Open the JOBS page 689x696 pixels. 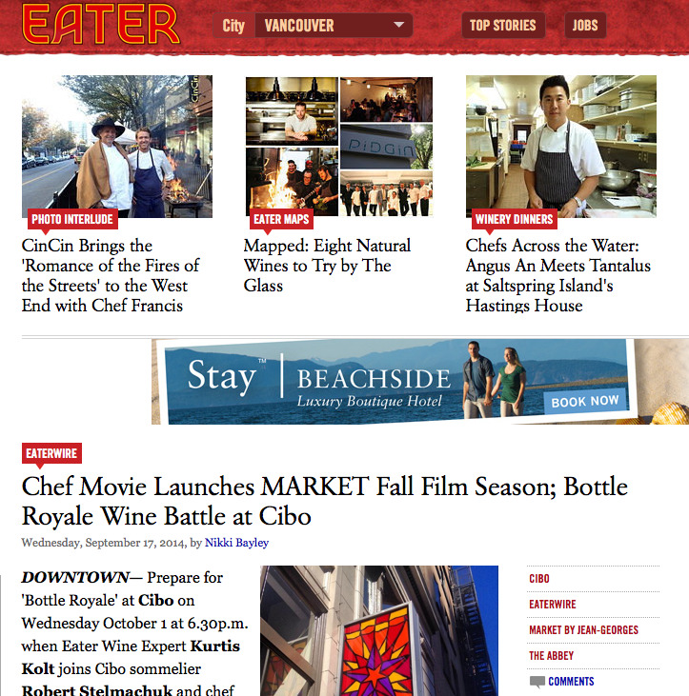[x=585, y=26]
